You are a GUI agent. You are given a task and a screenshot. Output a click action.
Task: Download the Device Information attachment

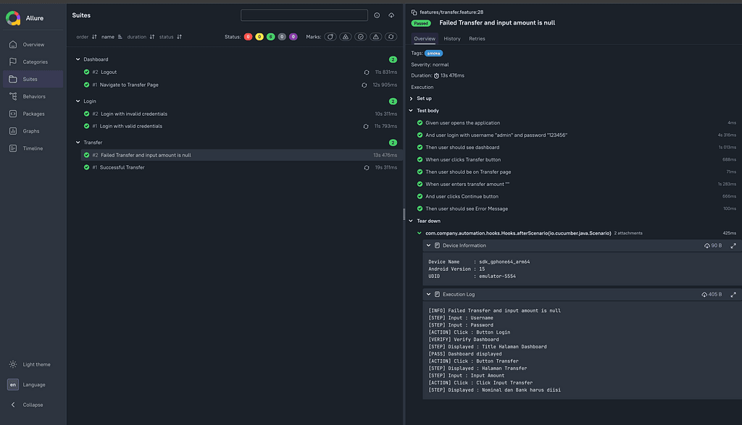click(x=706, y=246)
